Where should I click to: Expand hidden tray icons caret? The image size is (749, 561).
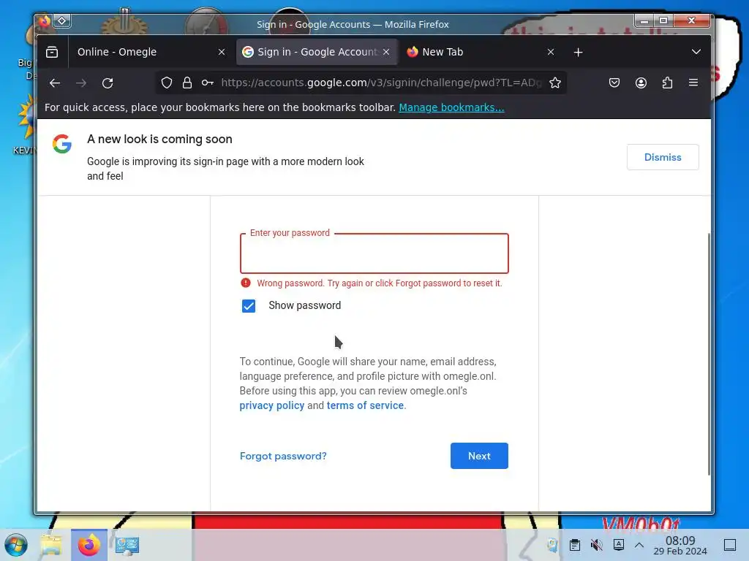coord(639,545)
